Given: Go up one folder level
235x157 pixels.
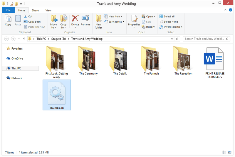Looking at the screenshot, I should (24, 39).
